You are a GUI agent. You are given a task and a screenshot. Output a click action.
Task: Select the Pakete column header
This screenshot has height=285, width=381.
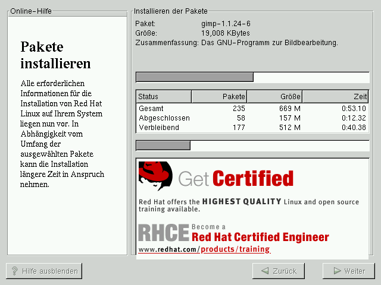[x=219, y=97]
